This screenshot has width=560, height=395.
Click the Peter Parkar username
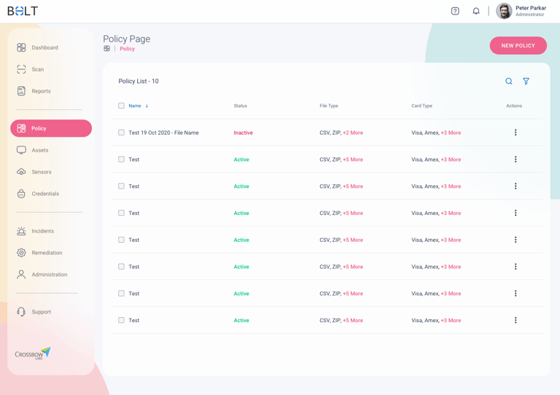point(531,8)
